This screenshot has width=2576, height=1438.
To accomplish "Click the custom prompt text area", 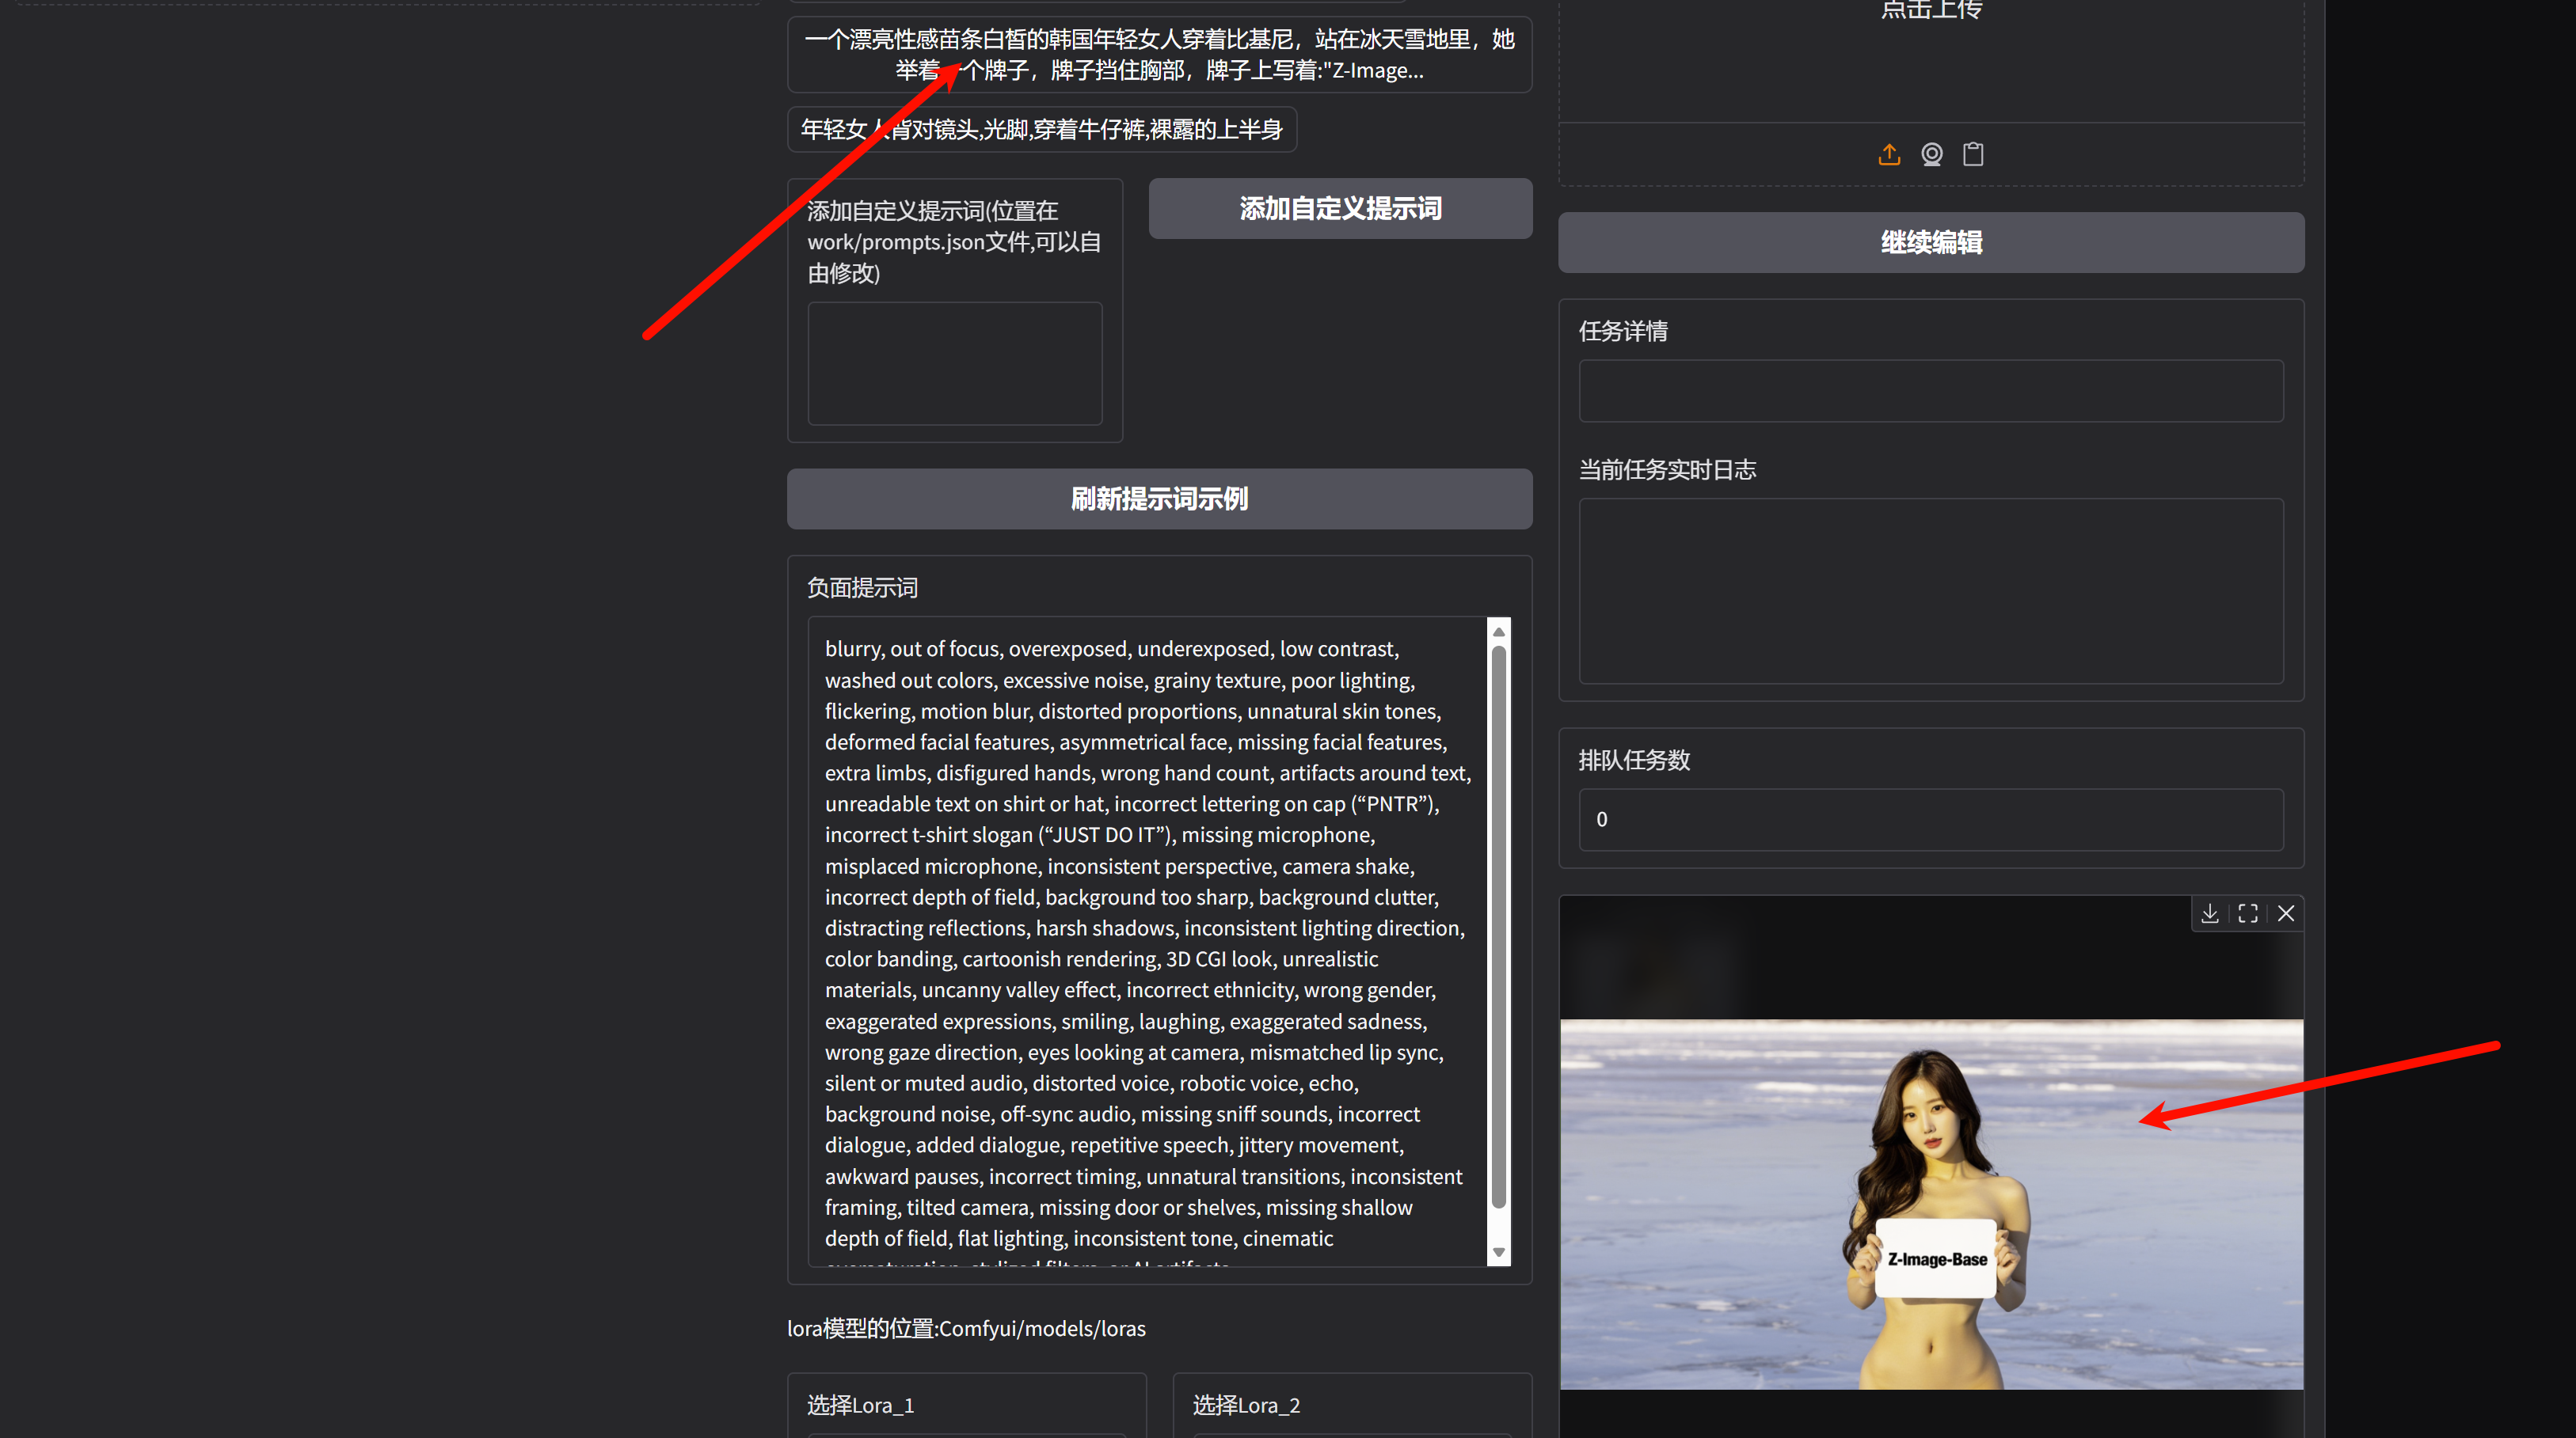I will (x=953, y=362).
